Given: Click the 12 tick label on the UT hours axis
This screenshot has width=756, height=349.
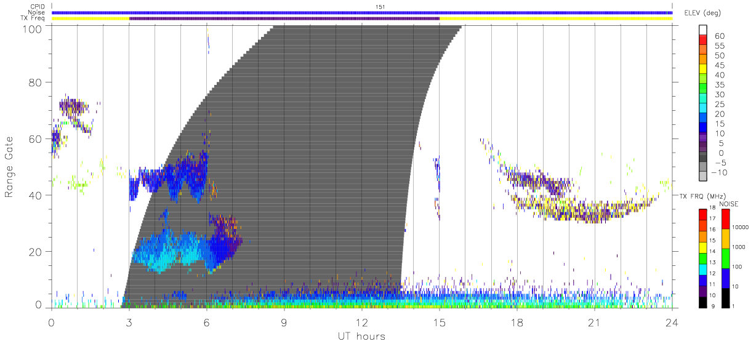Looking at the screenshot, I should coord(362,323).
